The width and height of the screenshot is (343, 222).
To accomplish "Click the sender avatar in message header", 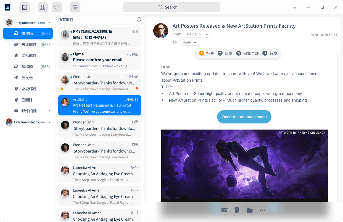I will [161, 31].
